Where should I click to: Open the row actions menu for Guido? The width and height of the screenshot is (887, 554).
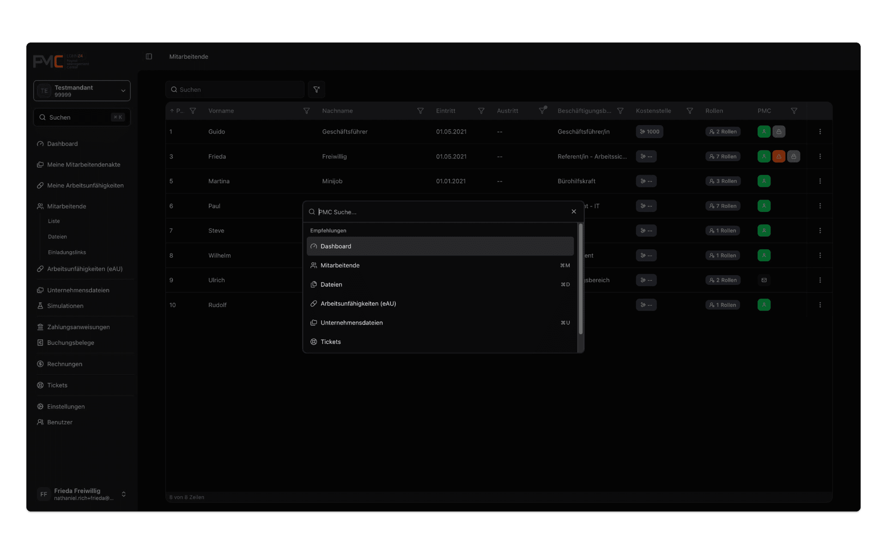pyautogui.click(x=820, y=132)
